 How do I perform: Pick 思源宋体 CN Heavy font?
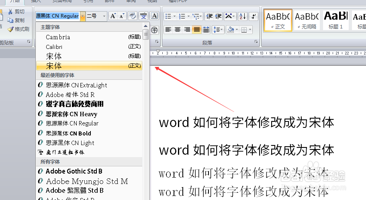tap(89, 114)
